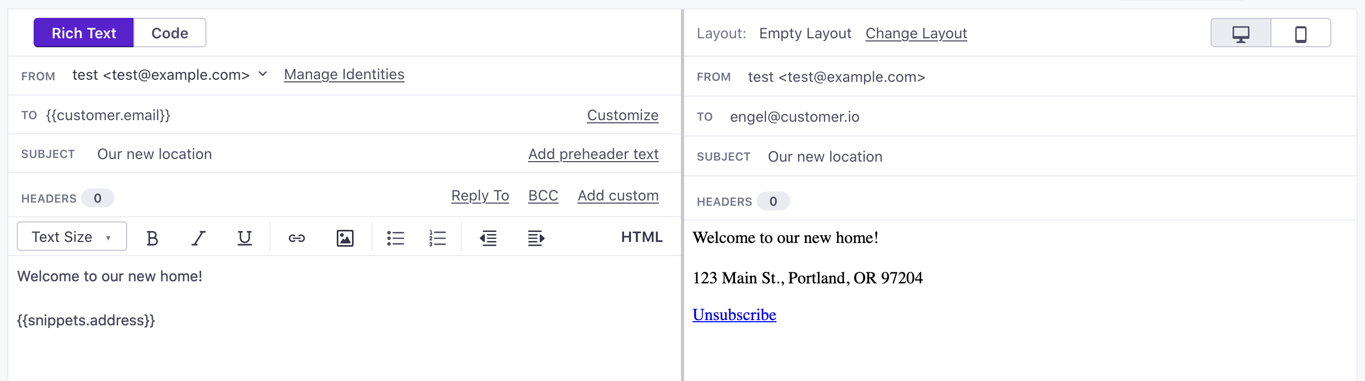Apply italic formatting to text
The width and height of the screenshot is (1365, 381).
tap(198, 238)
